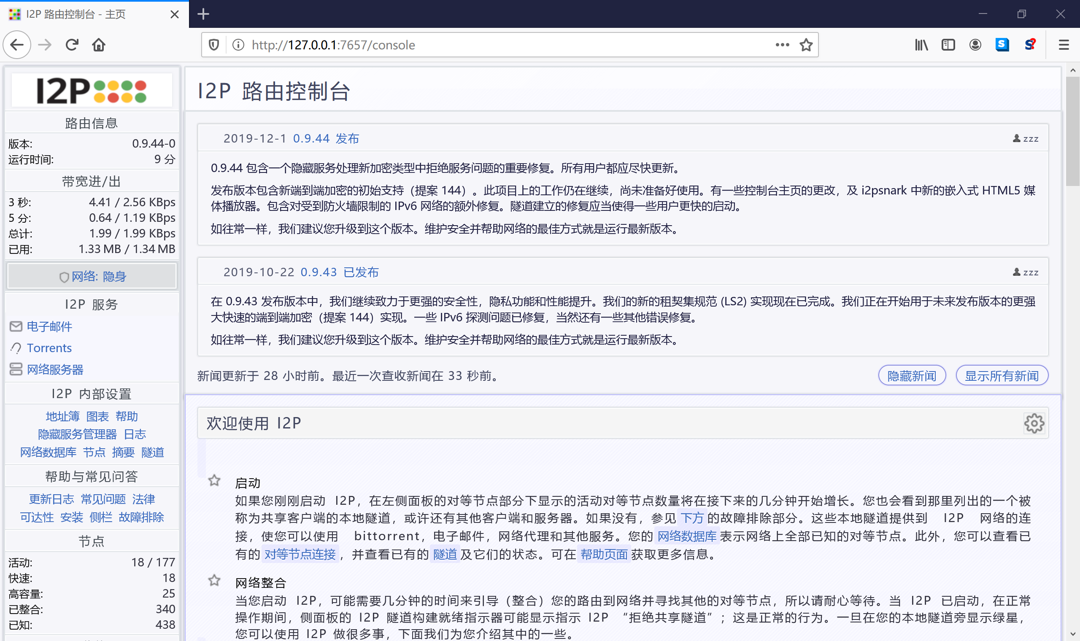The width and height of the screenshot is (1080, 641).
Task: Open the Torrents service link
Action: pos(49,348)
